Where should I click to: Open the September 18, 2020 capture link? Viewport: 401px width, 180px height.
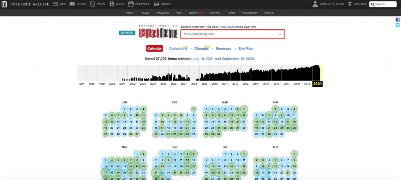[238, 59]
